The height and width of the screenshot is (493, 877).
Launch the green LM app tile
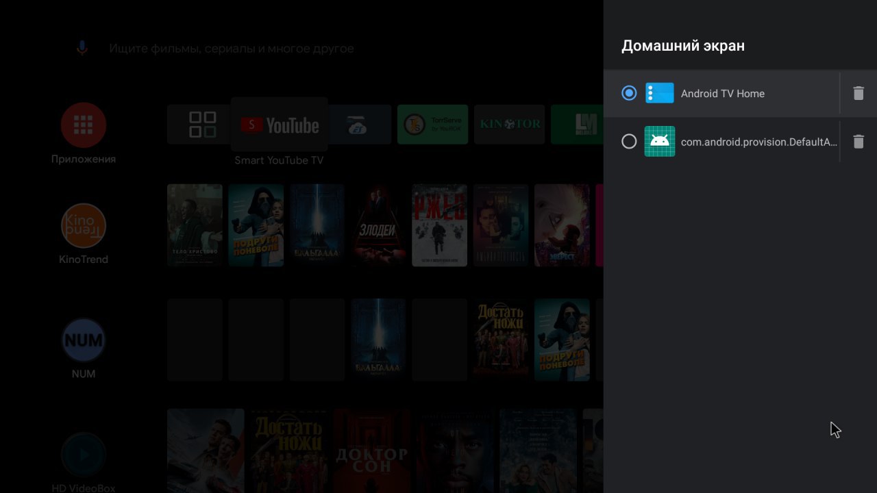[x=577, y=125]
